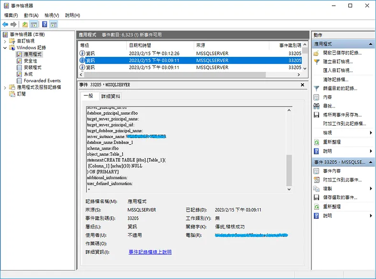Click 清除記錄檔 action
The width and height of the screenshot is (376, 279).
point(336,79)
